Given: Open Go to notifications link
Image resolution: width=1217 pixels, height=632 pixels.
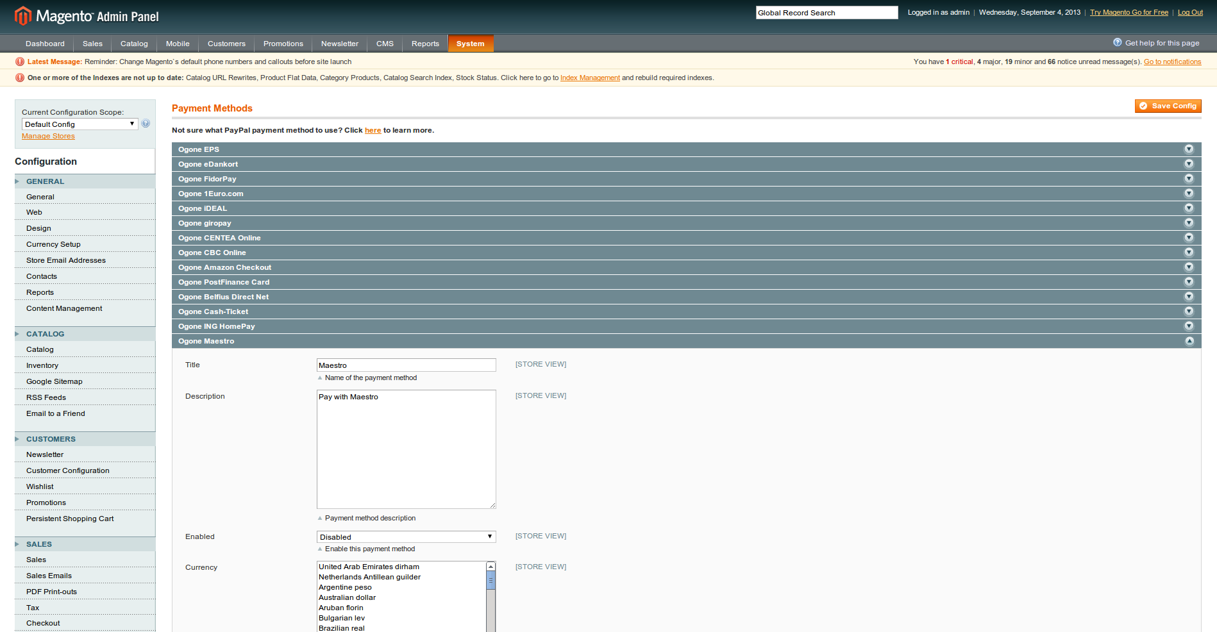Looking at the screenshot, I should point(1172,62).
